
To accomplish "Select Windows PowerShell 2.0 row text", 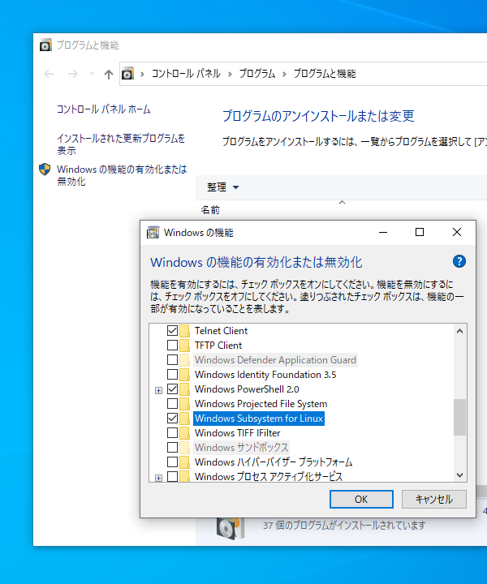I will pos(247,389).
